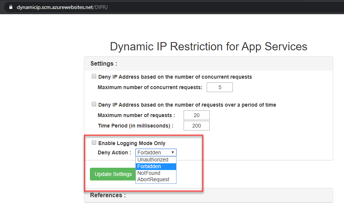Toggle the Enable Logging Mode Only checkbox
This screenshot has height=214, width=344.
click(94, 143)
